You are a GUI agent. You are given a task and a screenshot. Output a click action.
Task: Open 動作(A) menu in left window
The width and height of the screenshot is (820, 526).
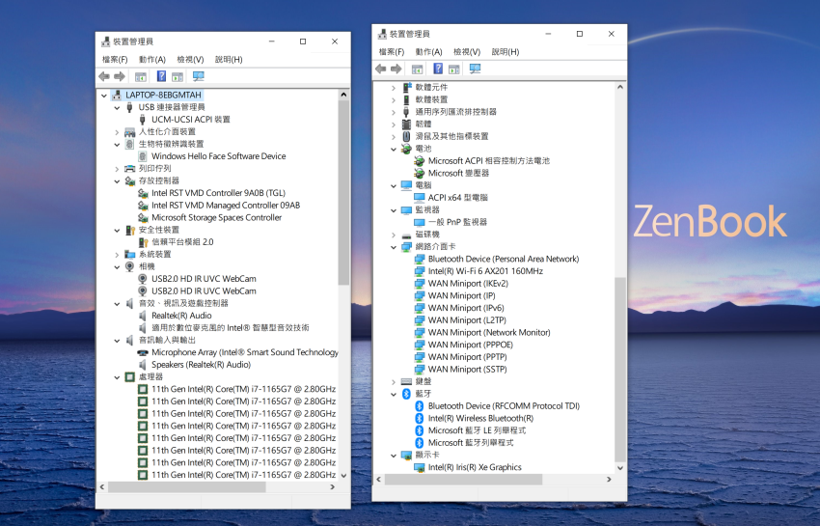152,60
